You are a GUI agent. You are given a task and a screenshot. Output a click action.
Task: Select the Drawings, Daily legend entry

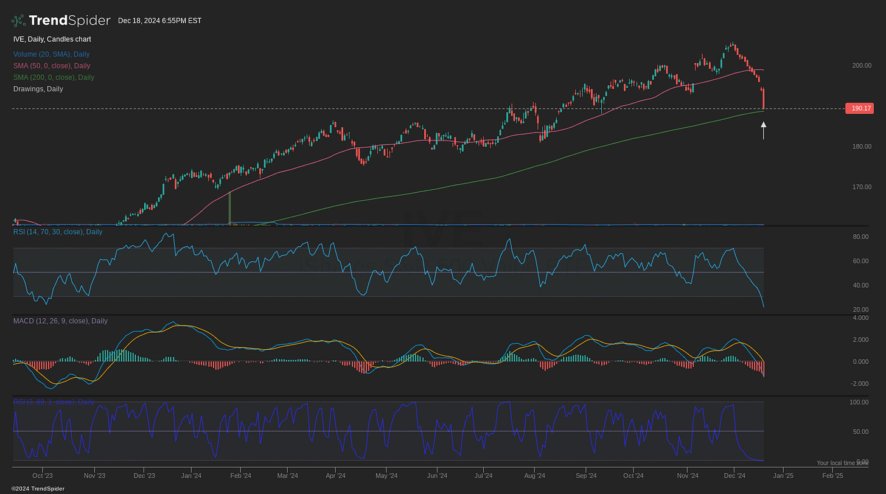(x=38, y=89)
